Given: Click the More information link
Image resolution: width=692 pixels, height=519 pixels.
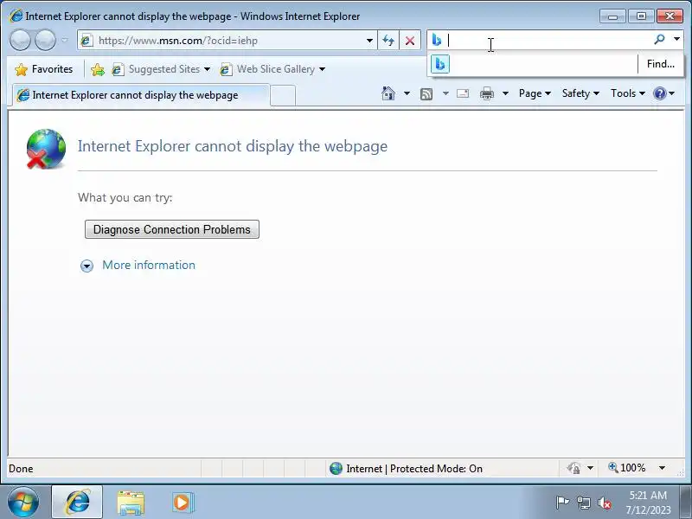Looking at the screenshot, I should pos(149,265).
